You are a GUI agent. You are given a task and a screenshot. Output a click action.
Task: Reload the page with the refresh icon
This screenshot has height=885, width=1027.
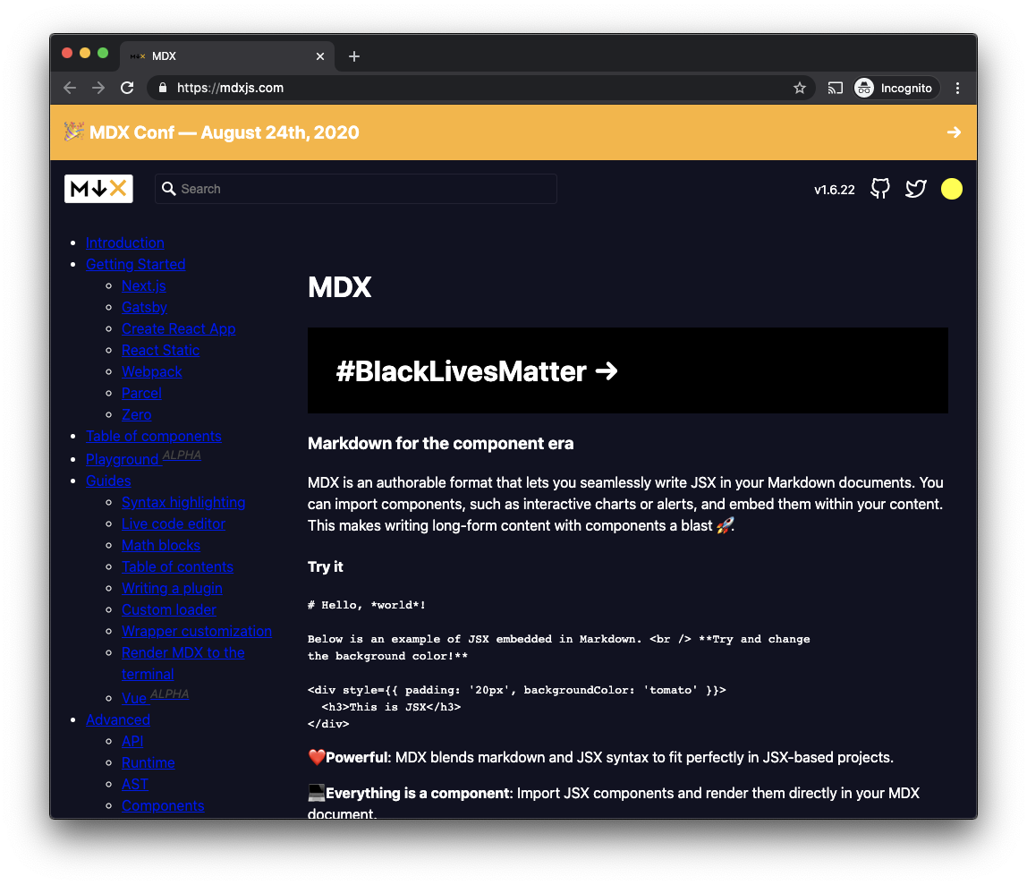pos(127,88)
